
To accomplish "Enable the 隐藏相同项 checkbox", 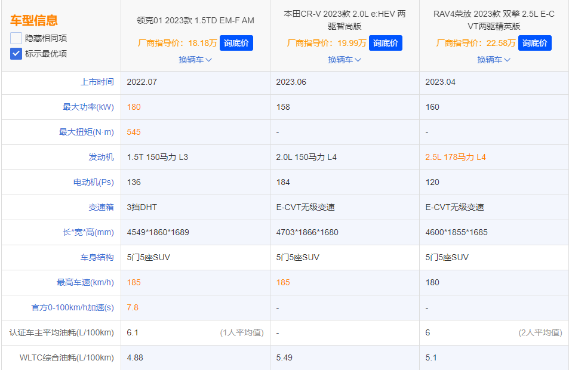I will click(x=16, y=37).
